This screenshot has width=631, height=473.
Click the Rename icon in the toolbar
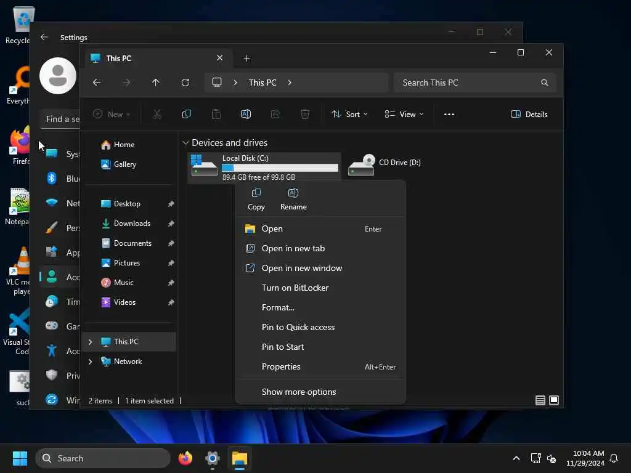click(x=245, y=114)
